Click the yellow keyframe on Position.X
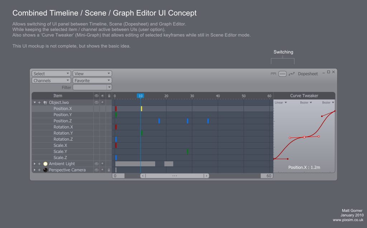Viewport: 367px width, 228px height. (142, 108)
